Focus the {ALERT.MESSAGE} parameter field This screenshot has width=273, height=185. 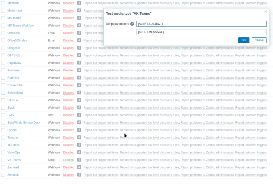[x=201, y=32]
